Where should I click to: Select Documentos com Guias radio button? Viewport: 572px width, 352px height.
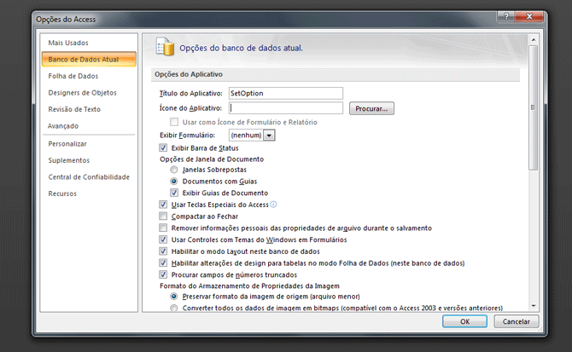[x=174, y=182]
